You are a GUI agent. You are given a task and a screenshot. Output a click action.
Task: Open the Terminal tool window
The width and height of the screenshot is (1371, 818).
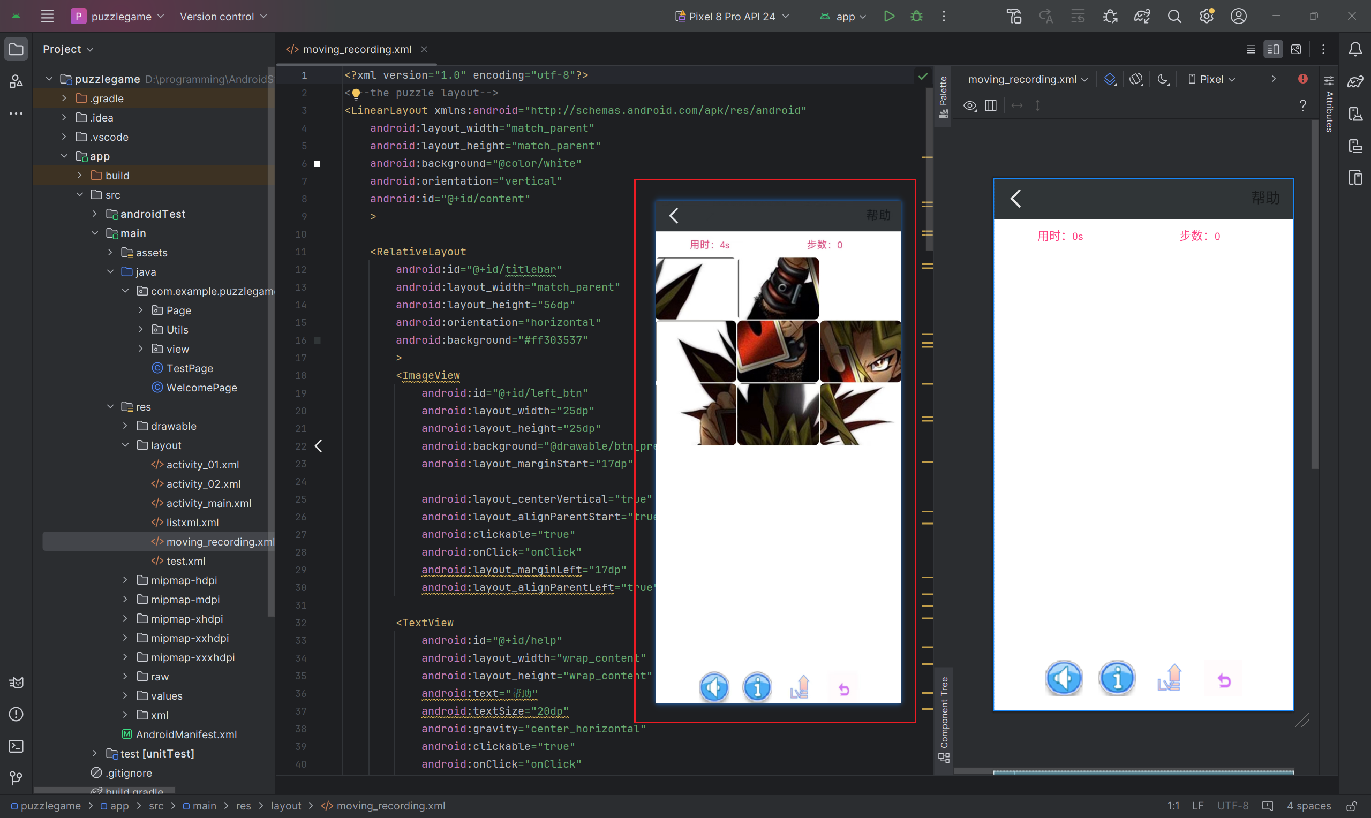16,746
